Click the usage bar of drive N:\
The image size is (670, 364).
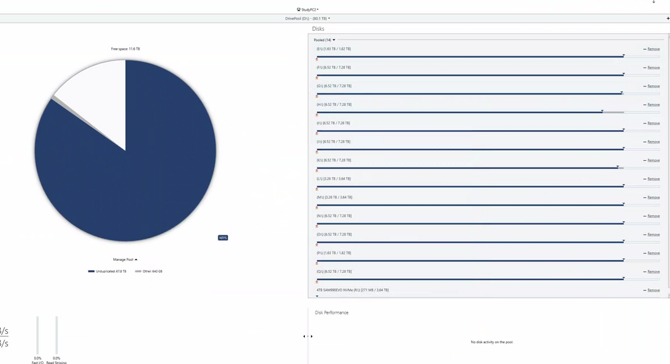pyautogui.click(x=488, y=223)
